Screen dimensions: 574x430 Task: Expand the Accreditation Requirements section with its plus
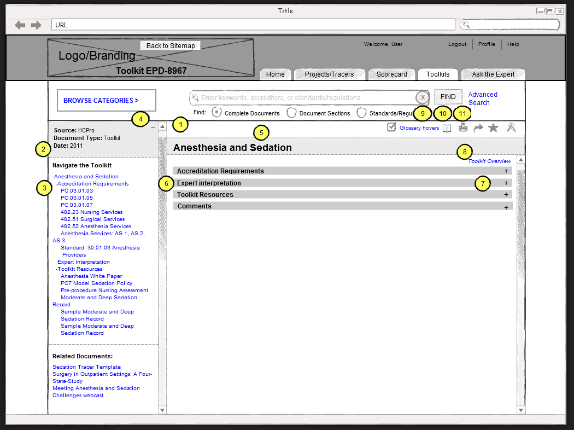[x=506, y=171]
